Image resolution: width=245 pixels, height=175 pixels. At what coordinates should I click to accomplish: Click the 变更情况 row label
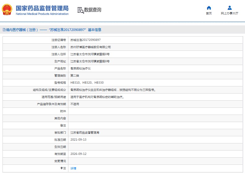[60, 161]
